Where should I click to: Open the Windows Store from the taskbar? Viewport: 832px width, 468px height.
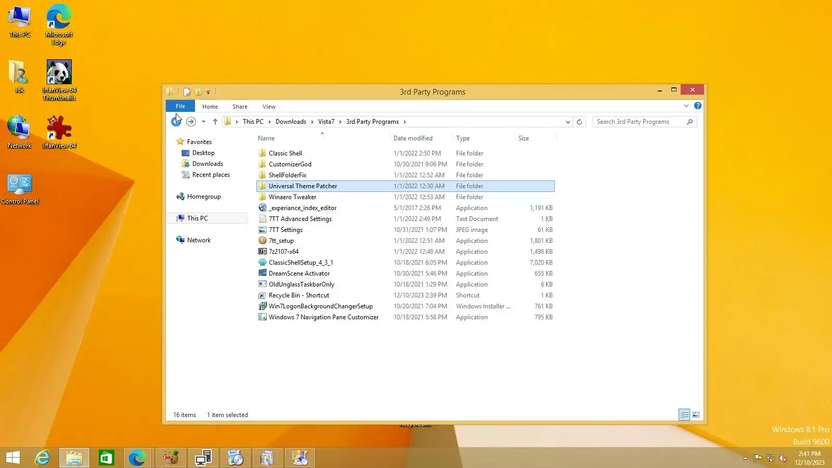106,458
